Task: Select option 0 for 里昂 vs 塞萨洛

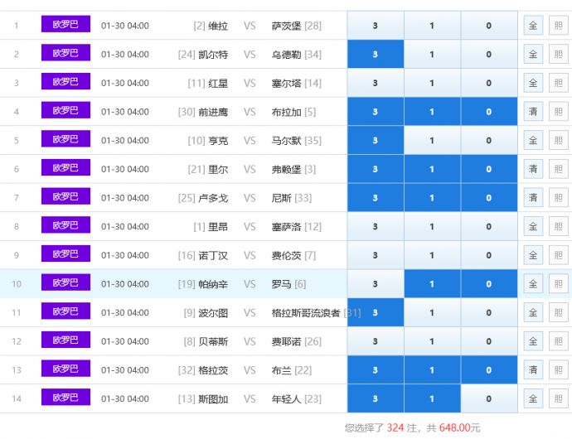Action: pyautogui.click(x=488, y=227)
